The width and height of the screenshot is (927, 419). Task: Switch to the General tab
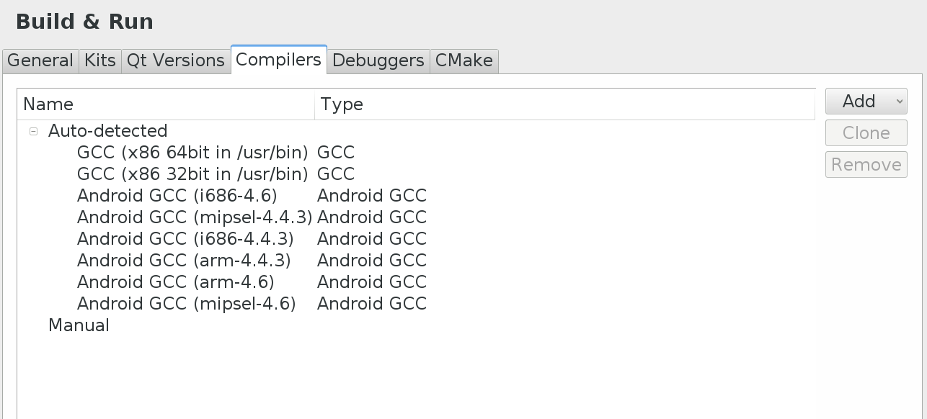[x=40, y=60]
